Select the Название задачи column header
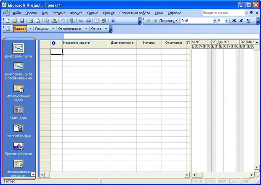Screen dimensions: 261x185 (85, 44)
